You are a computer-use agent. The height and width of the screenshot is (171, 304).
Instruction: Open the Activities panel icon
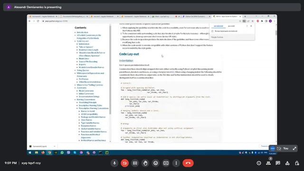click(x=287, y=163)
